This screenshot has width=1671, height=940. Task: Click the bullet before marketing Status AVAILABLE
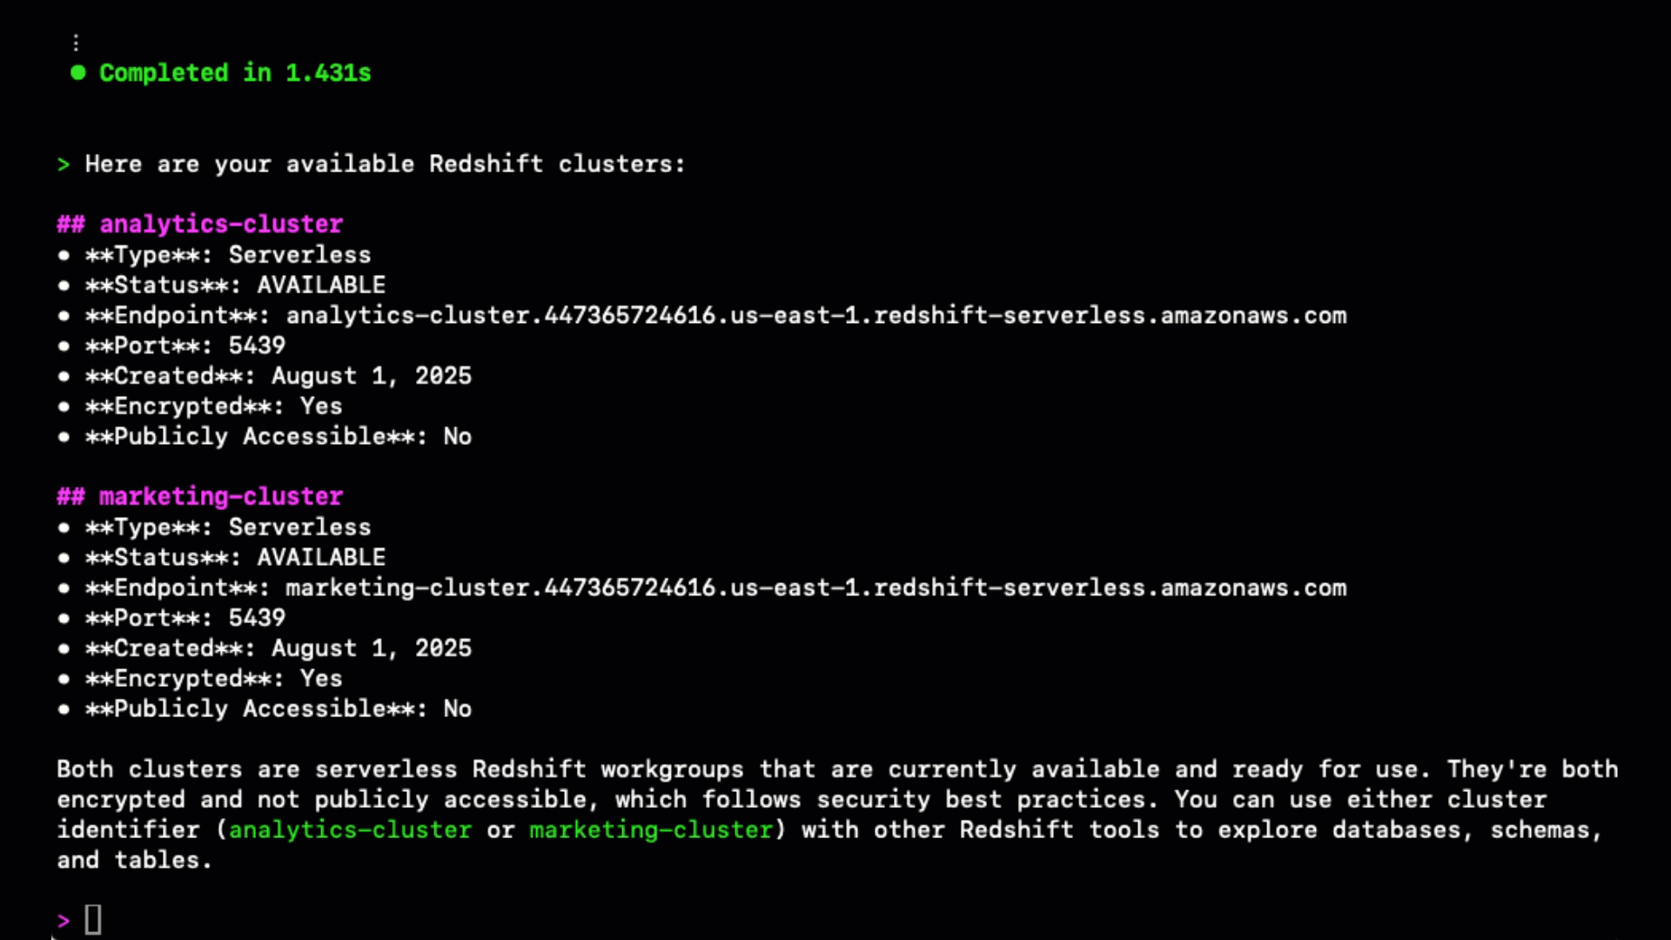(64, 558)
